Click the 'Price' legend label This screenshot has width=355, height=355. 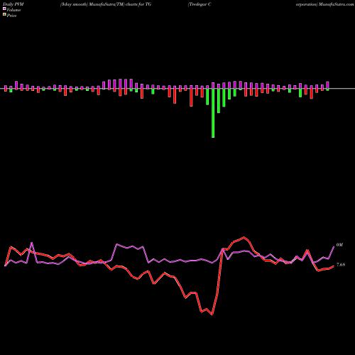11,16
